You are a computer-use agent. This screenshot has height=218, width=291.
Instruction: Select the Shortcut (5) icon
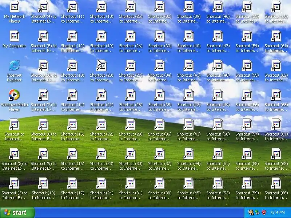(43, 36)
